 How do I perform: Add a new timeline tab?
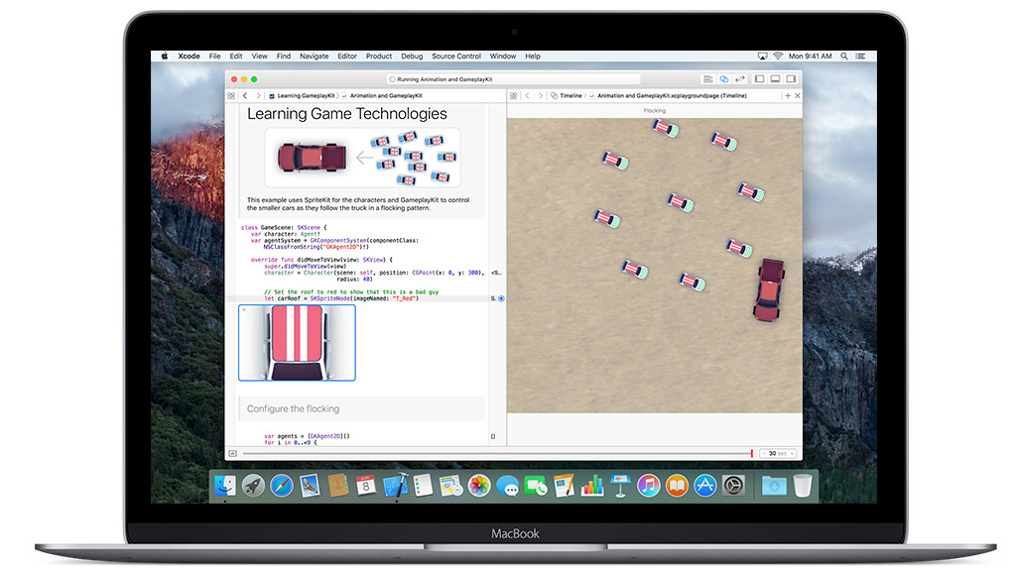pyautogui.click(x=786, y=95)
